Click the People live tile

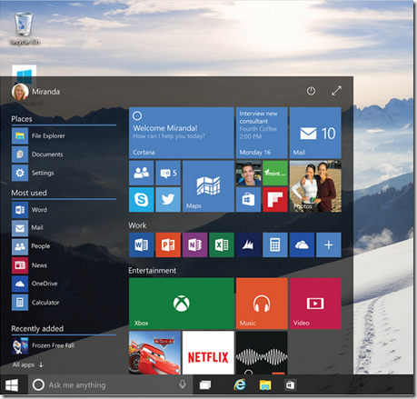tap(142, 173)
